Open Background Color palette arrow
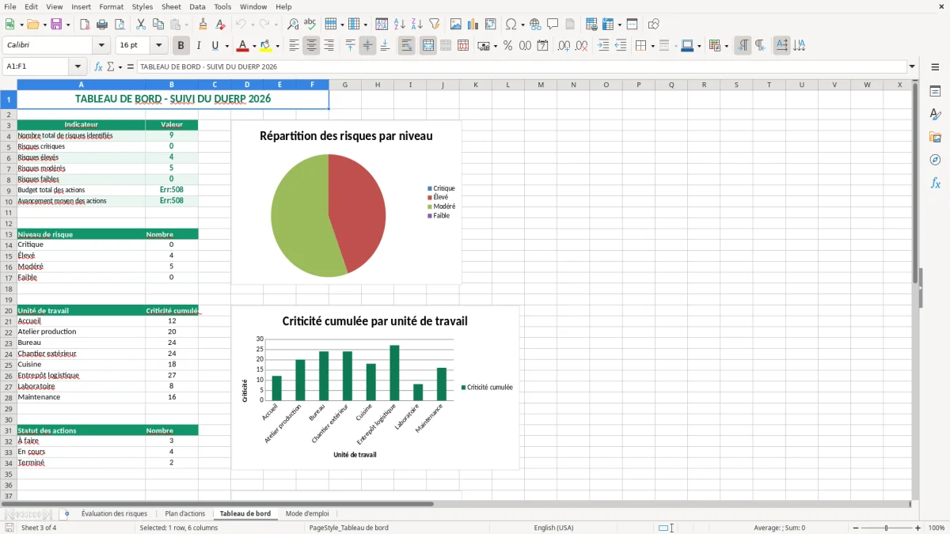This screenshot has height=534, width=950. pos(277,46)
